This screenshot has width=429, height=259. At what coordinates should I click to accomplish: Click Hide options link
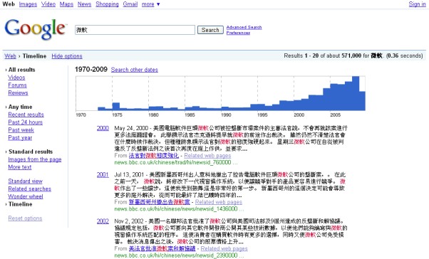[x=67, y=56]
